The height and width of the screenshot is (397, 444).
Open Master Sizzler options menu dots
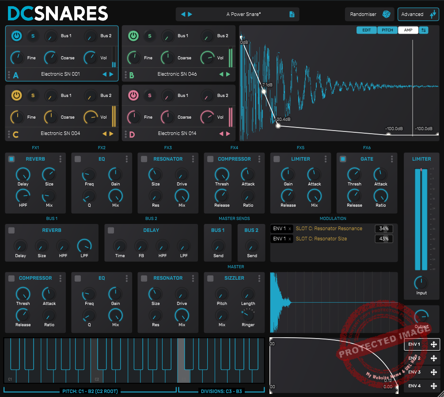coord(259,278)
